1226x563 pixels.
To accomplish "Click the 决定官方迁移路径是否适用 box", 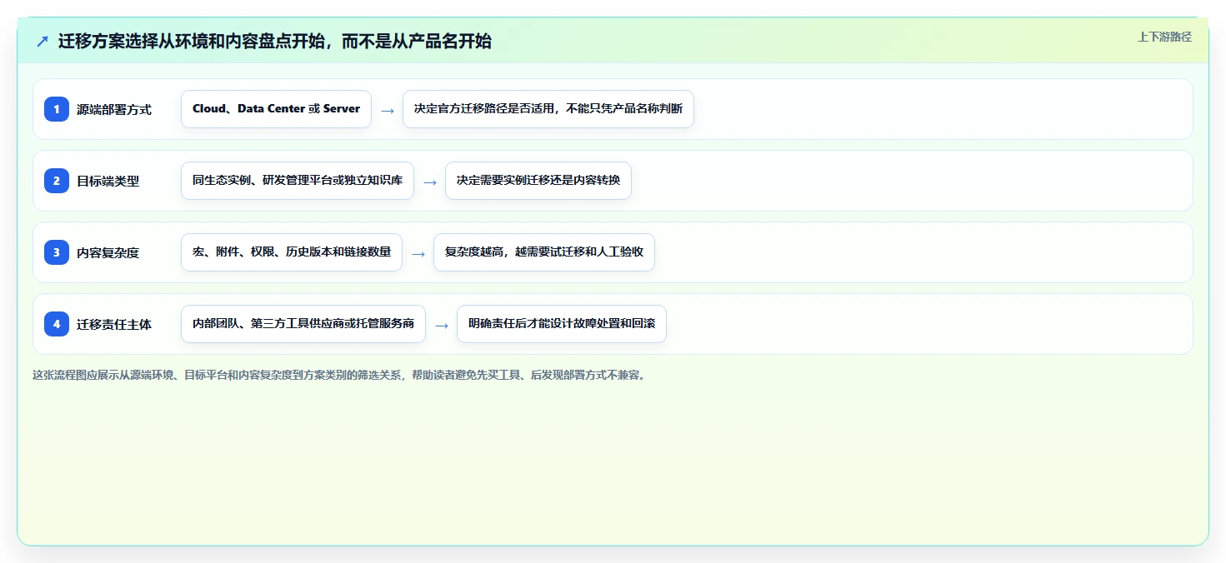I will [x=548, y=109].
